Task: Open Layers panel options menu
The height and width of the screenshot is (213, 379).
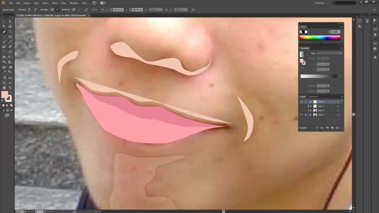Action: (342, 97)
